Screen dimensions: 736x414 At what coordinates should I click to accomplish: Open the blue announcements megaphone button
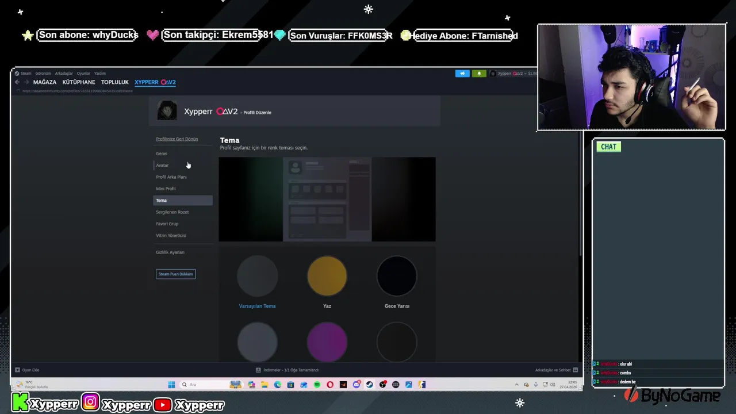click(462, 74)
